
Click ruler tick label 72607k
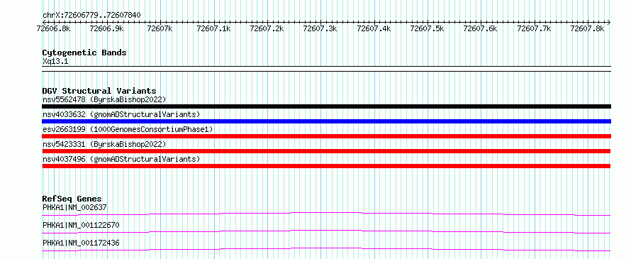click(160, 28)
